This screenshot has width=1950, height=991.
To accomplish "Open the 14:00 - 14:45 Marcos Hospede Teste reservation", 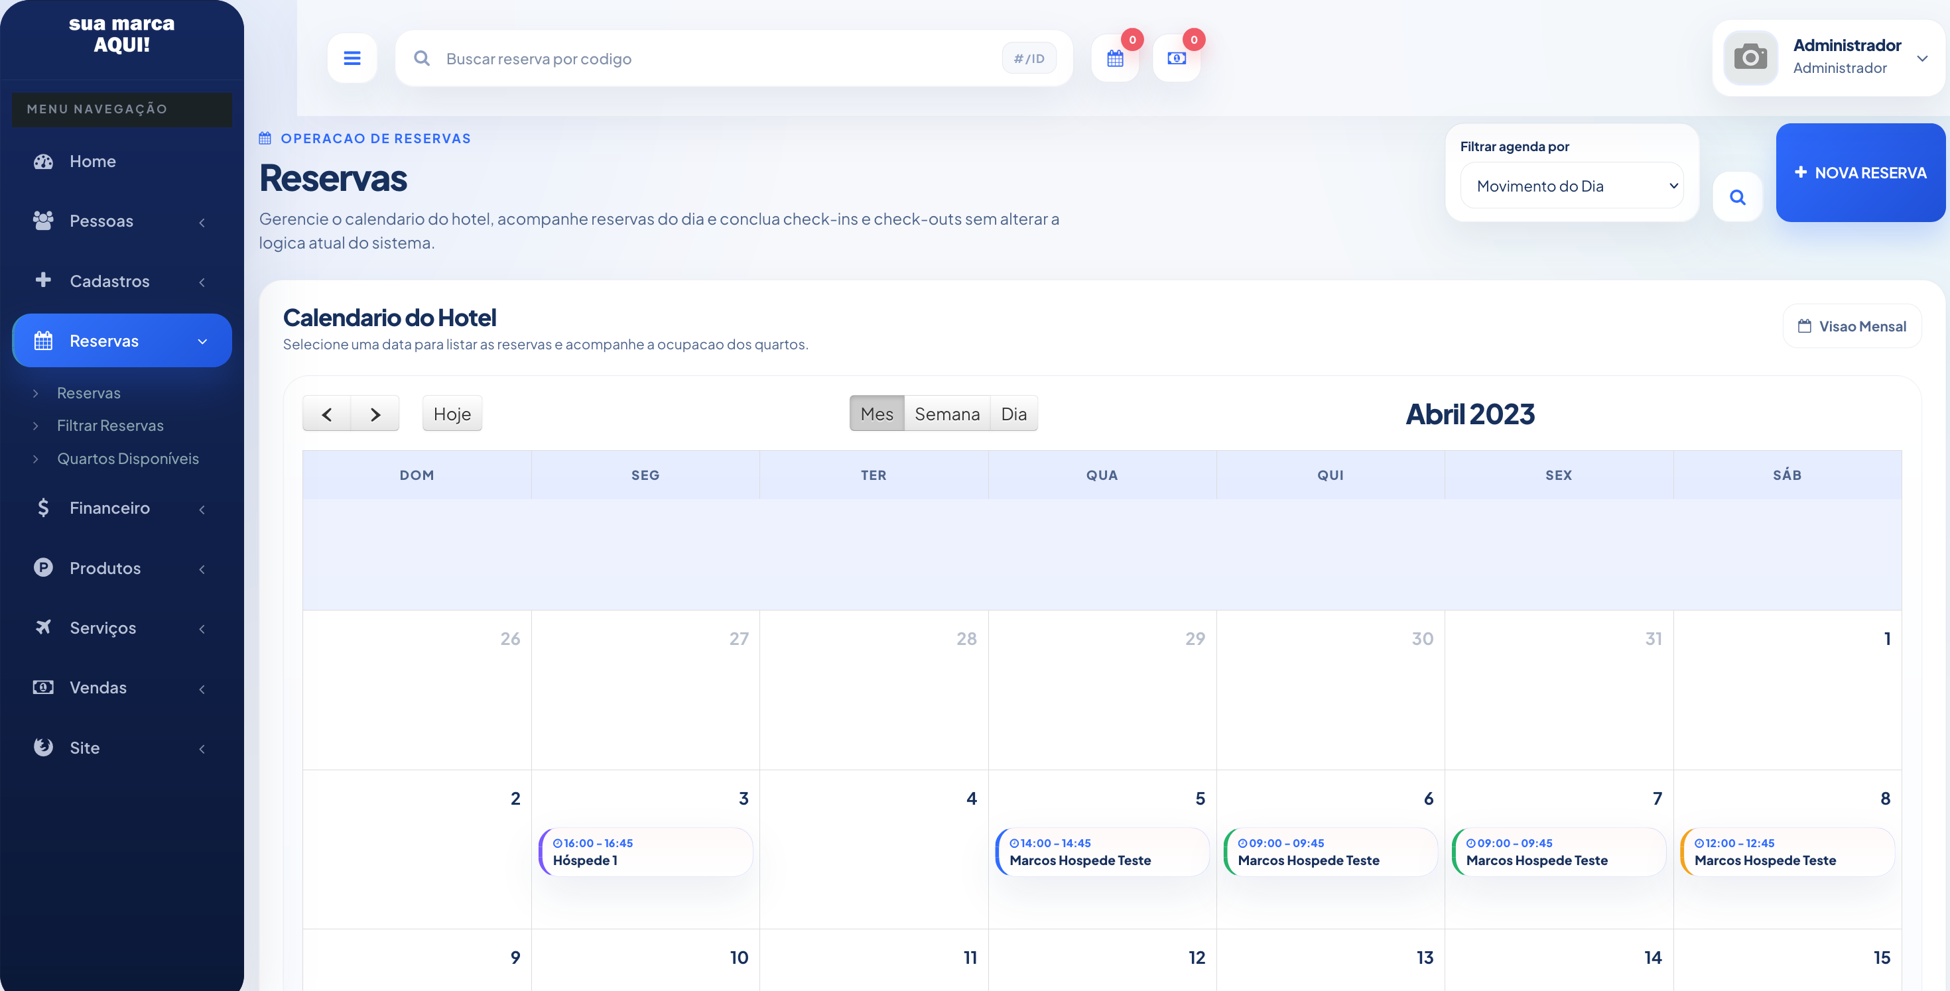I will click(1102, 852).
